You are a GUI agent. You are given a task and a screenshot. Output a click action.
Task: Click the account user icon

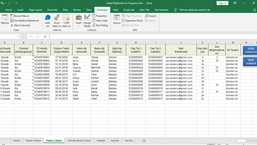[254, 10]
